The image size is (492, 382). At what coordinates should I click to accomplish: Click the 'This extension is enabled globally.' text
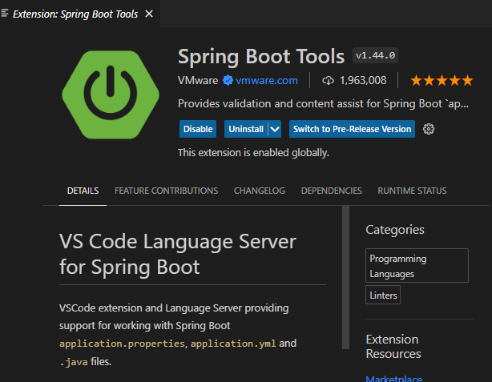pos(253,153)
